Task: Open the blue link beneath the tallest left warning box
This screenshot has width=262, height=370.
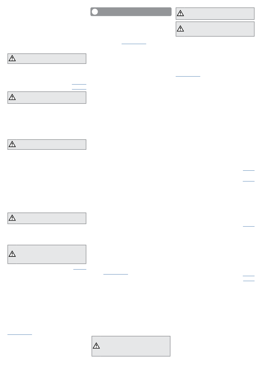Action: click(80, 269)
